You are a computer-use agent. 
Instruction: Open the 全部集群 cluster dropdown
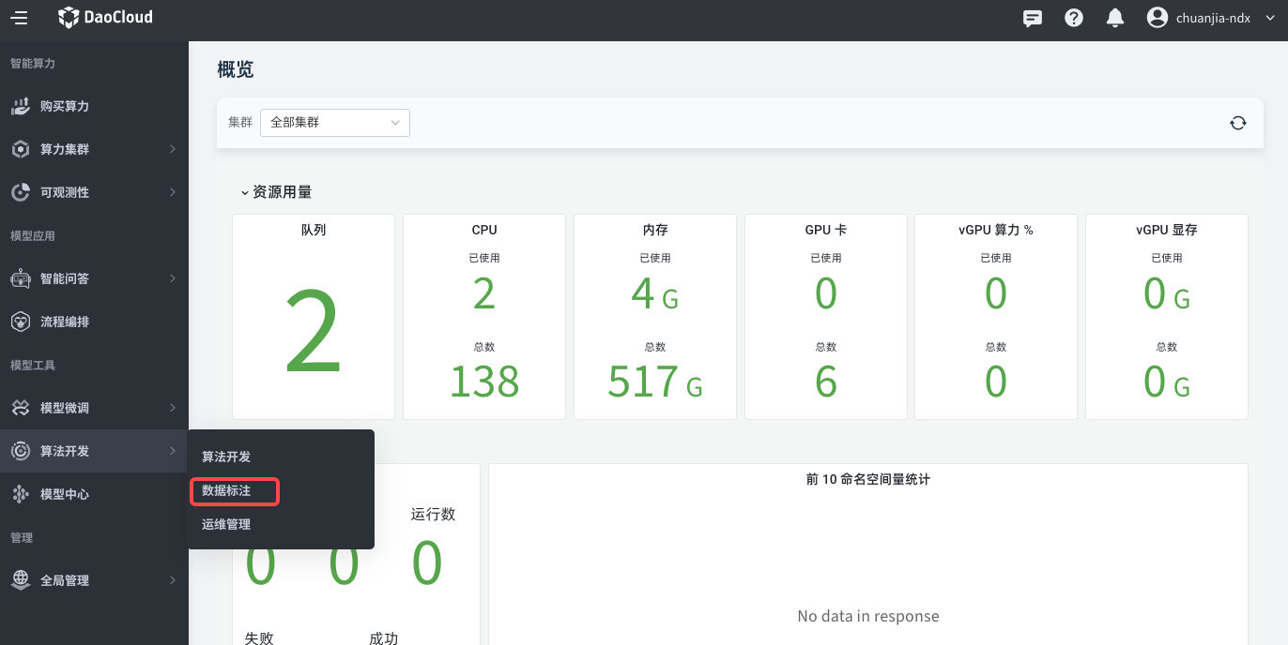coord(334,123)
